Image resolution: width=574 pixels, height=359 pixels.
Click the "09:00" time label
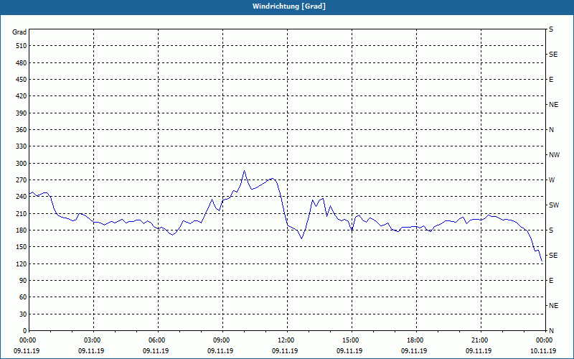(x=220, y=340)
